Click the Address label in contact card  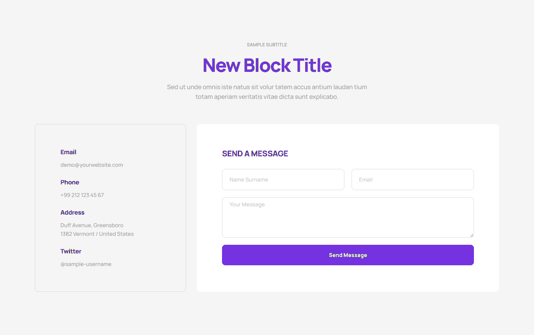coord(72,212)
